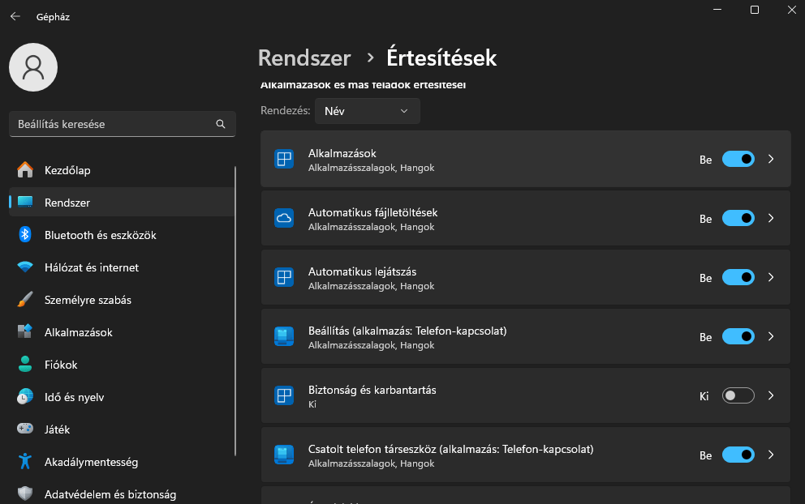Open the Rendezés Név dropdown
The image size is (805, 504).
coord(367,111)
